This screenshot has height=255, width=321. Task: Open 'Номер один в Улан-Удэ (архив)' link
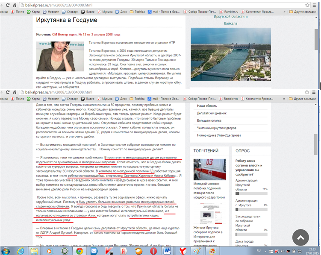pos(219,135)
